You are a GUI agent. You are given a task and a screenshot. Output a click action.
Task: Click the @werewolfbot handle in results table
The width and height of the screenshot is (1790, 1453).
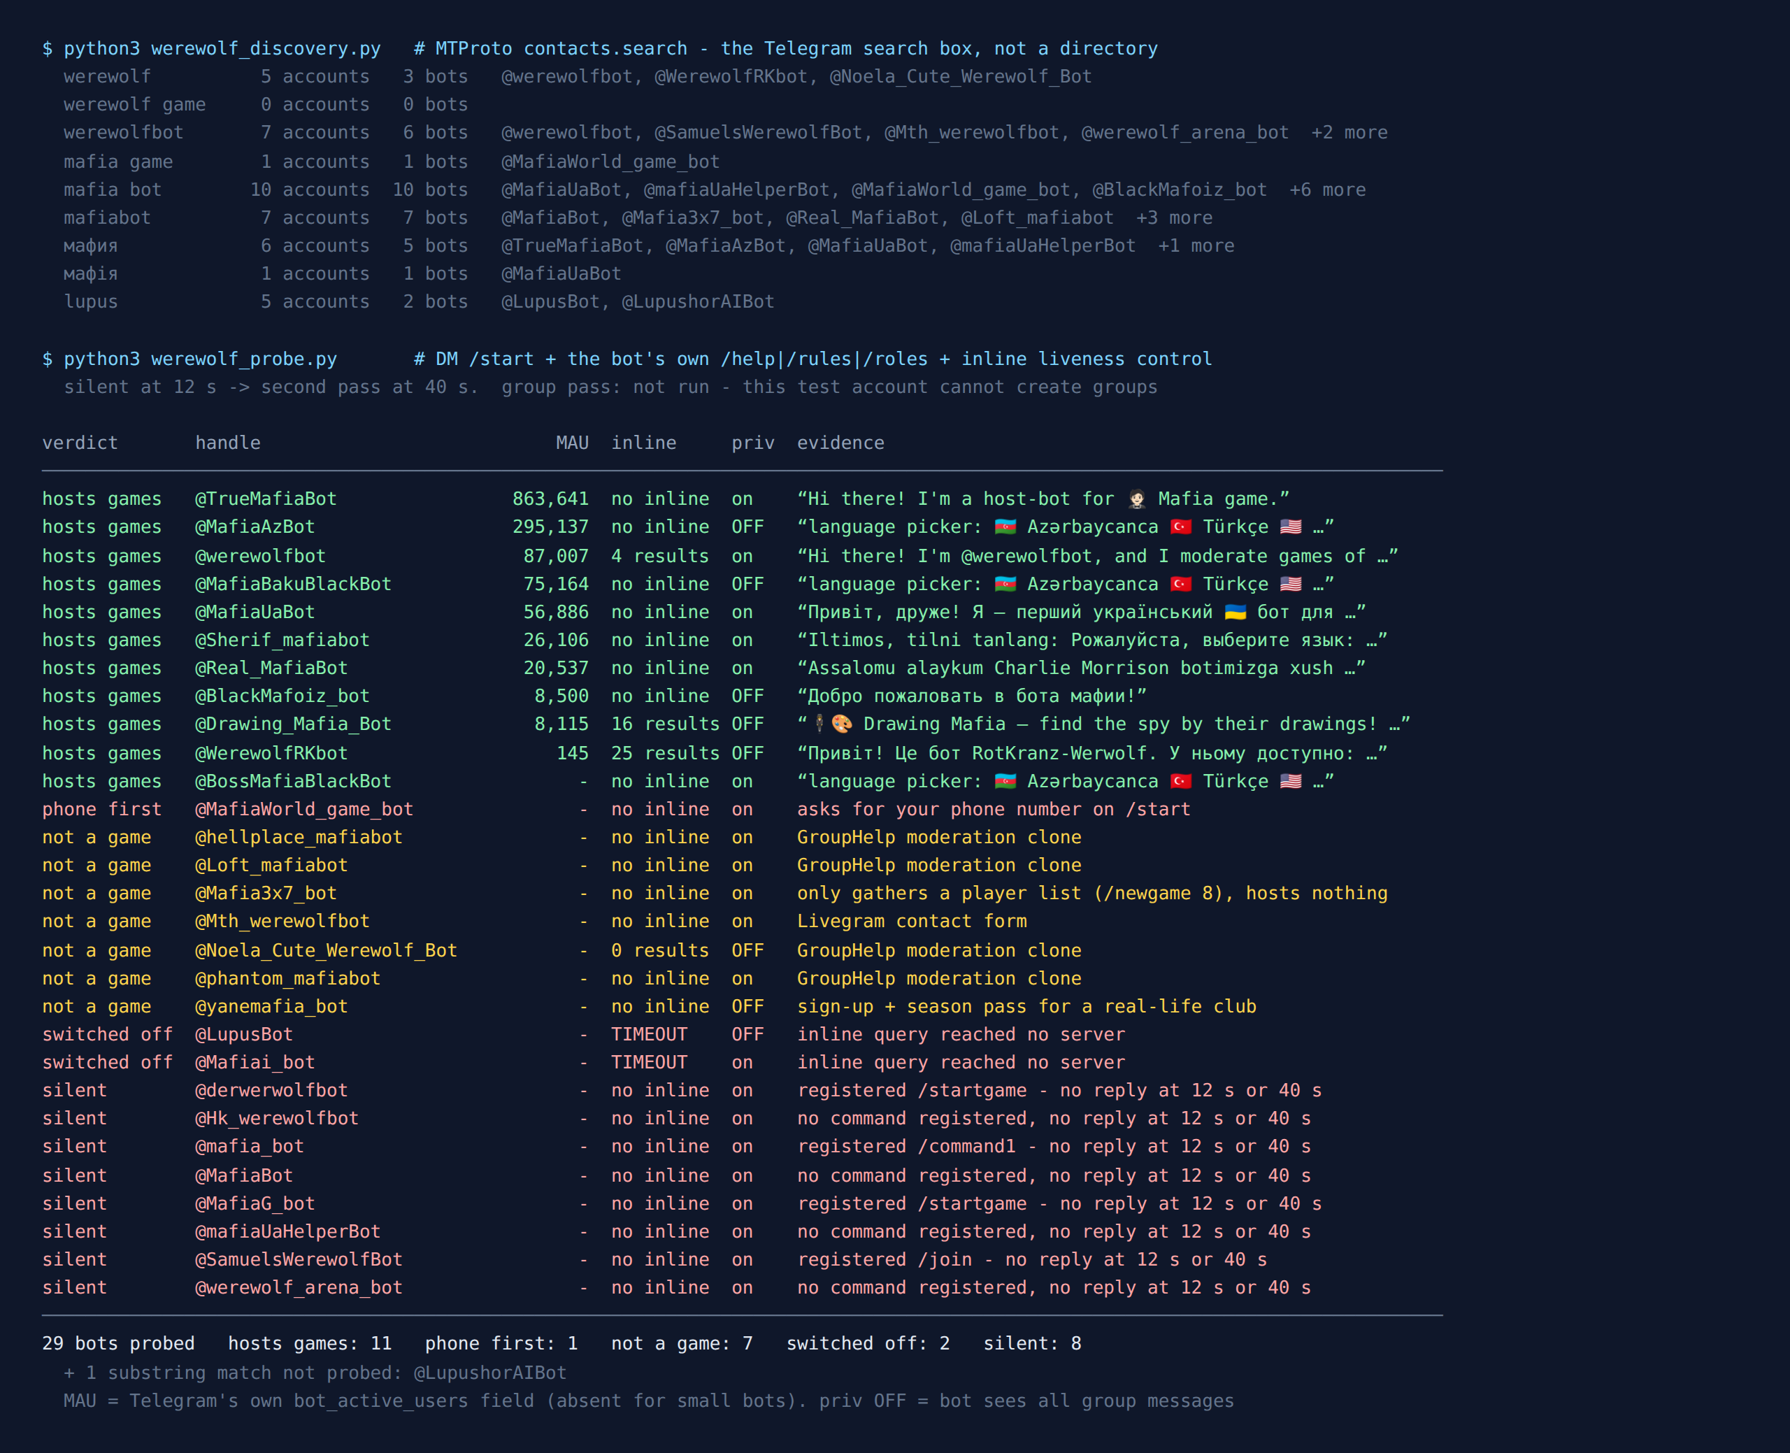260,557
